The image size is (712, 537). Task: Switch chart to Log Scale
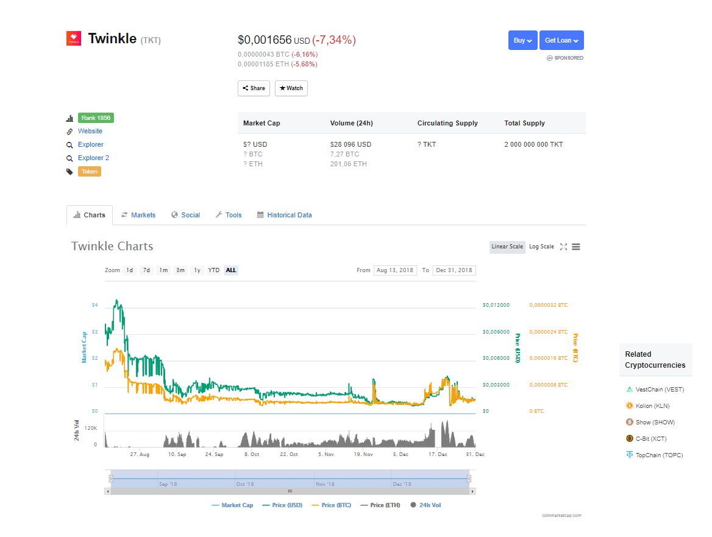pos(541,247)
